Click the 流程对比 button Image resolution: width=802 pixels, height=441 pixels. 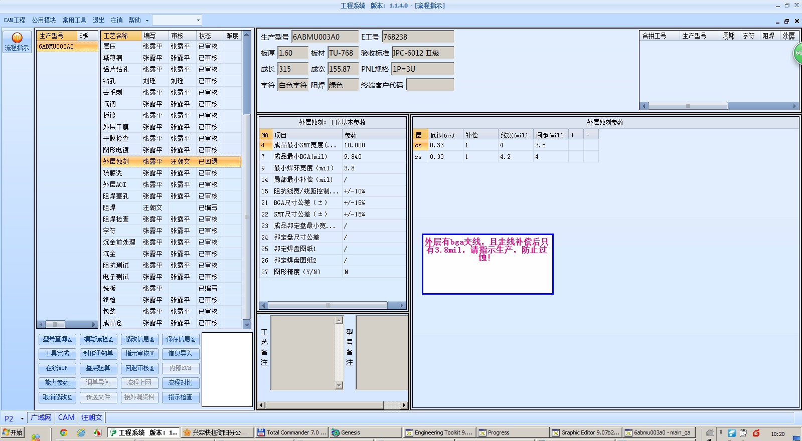tap(181, 383)
